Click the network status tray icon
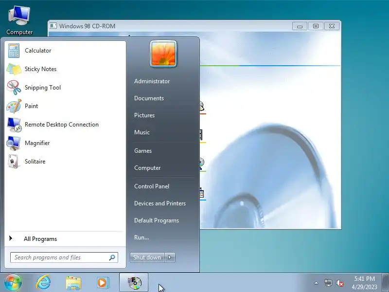This screenshot has height=292, width=389. coord(328,283)
